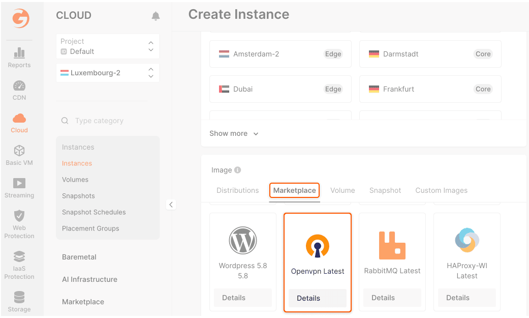The width and height of the screenshot is (529, 318).
Task: Switch to the Distributions tab
Action: pyautogui.click(x=237, y=190)
